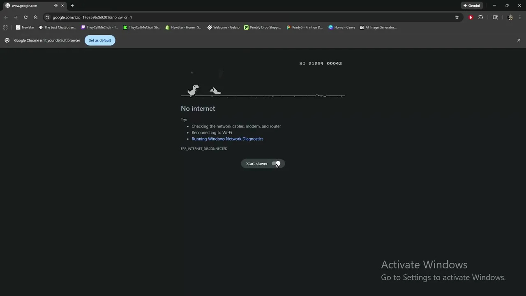Go back with the browser back arrow
526x296 pixels.
pyautogui.click(x=6, y=17)
